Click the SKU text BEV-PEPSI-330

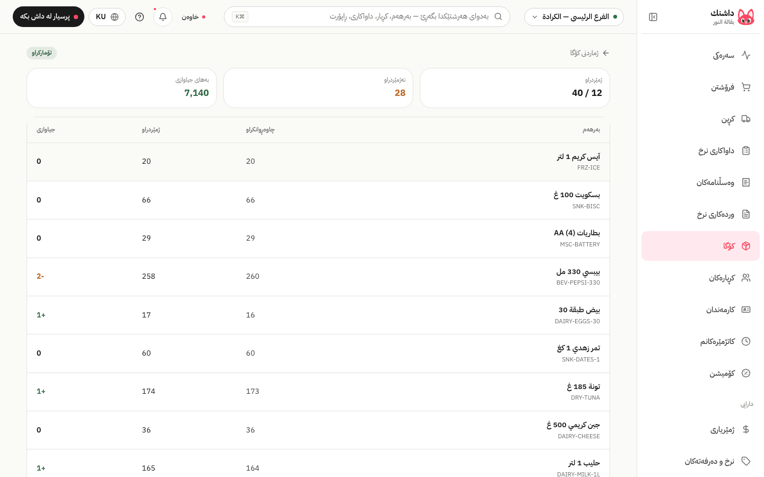578,283
